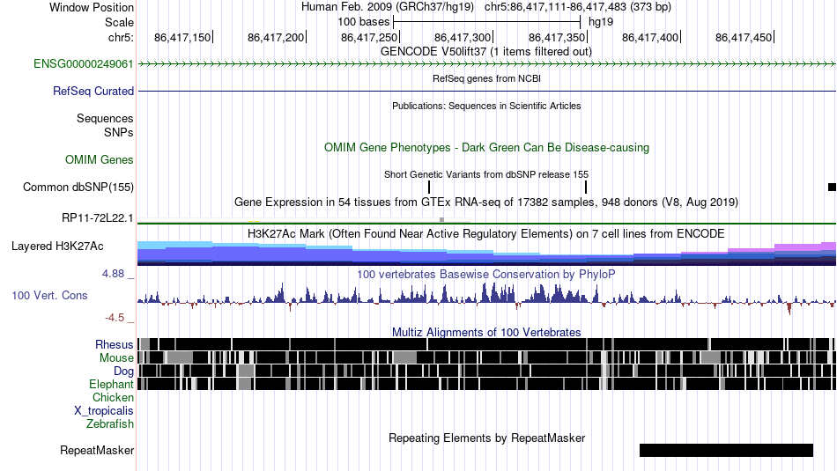Click Short Genetic Variants from dbSNP title
Image resolution: width=837 pixels, height=471 pixels.
pyautogui.click(x=486, y=174)
